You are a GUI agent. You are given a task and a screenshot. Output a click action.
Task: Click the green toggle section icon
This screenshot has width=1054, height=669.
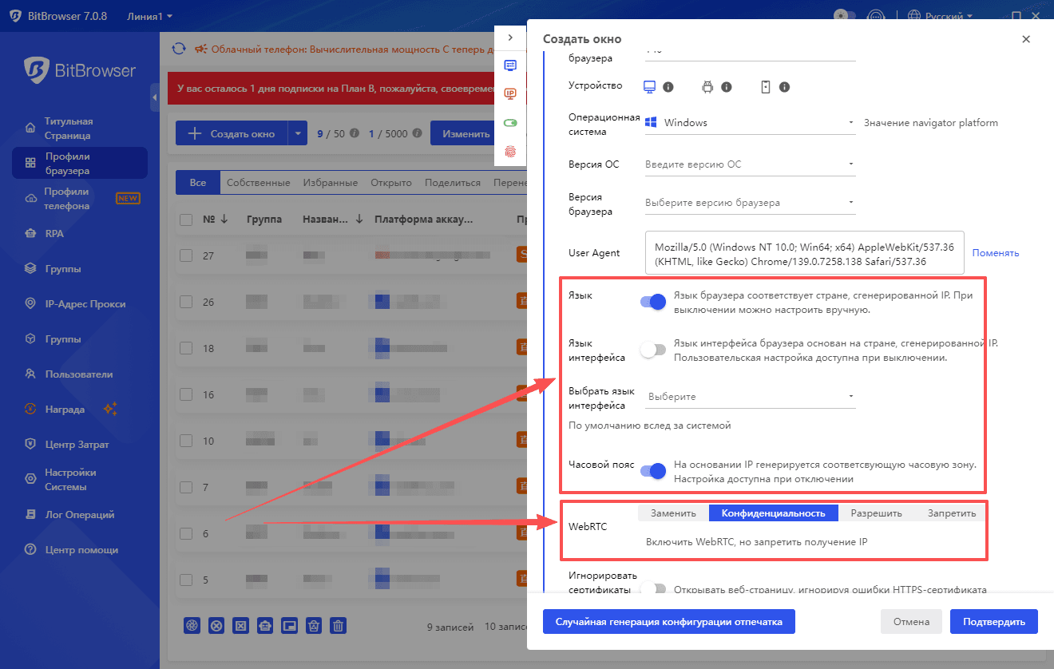[510, 122]
